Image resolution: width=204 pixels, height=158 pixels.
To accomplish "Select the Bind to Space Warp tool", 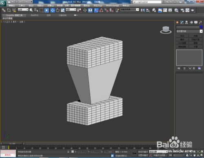I will [x=14, y=10].
